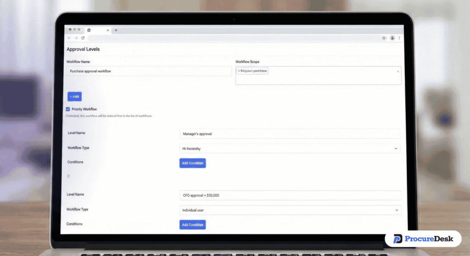Reload the page with refresh icon
Screen dimensions: 470x256
(83, 38)
